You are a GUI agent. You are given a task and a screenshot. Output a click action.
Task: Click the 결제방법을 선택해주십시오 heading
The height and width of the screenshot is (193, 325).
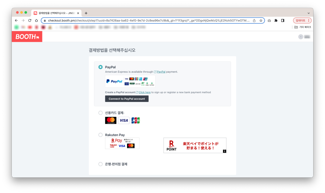112,50
